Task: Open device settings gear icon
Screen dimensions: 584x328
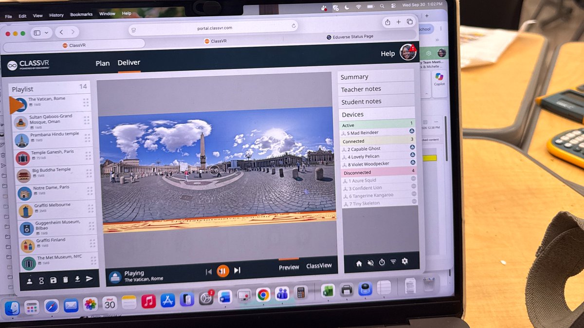Action: (x=404, y=261)
